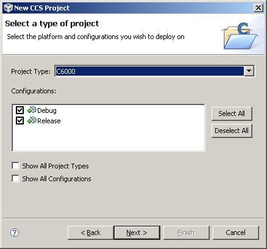
Task: Enable Show All Configurations option
Action: click(x=15, y=179)
